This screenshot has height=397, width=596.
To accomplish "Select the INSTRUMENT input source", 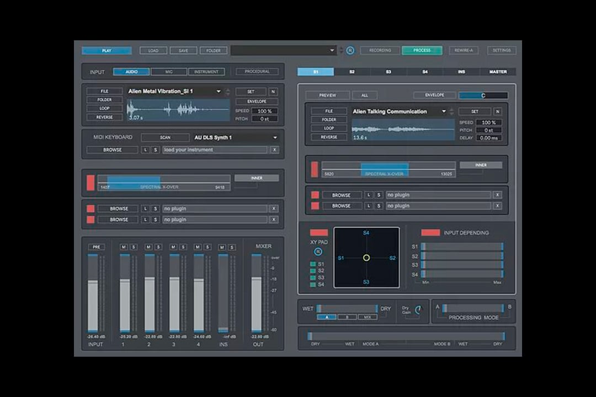I will (x=206, y=72).
